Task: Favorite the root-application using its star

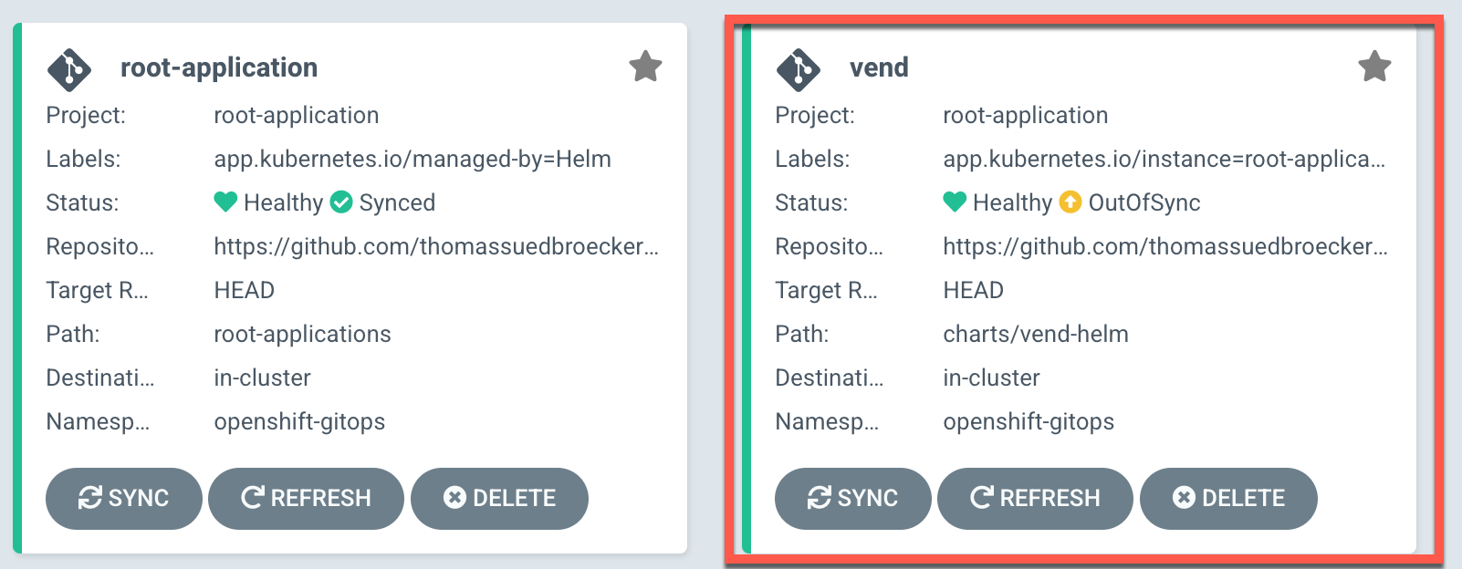Action: 646,65
